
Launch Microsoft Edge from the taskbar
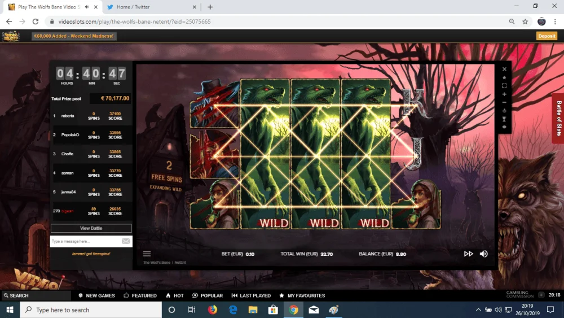tap(233, 310)
